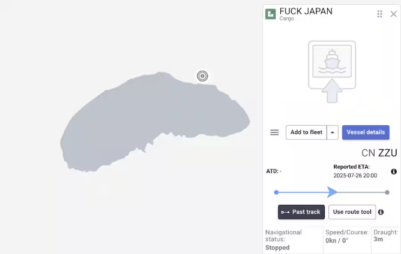Screen dimensions: 401x254
Task: Click the Use route tool button
Action: click(352, 212)
